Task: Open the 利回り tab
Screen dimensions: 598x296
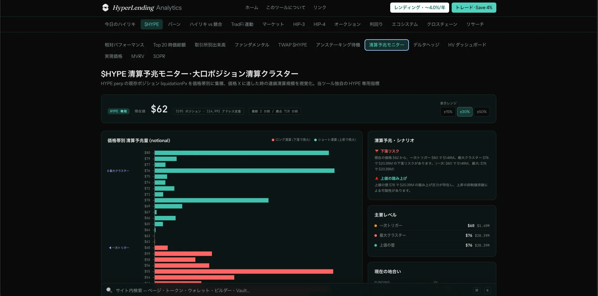Action: click(x=376, y=24)
